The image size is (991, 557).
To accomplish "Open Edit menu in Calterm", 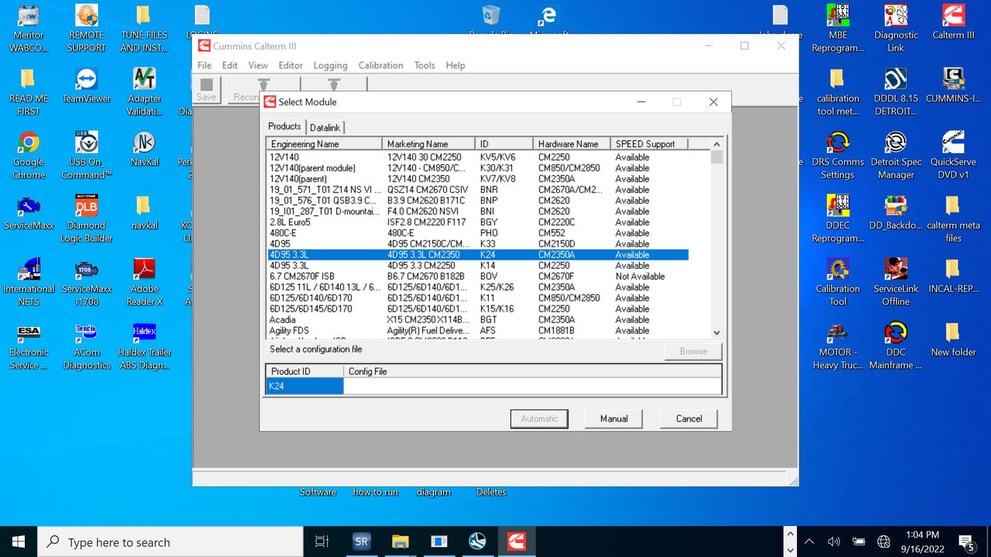I will [230, 65].
